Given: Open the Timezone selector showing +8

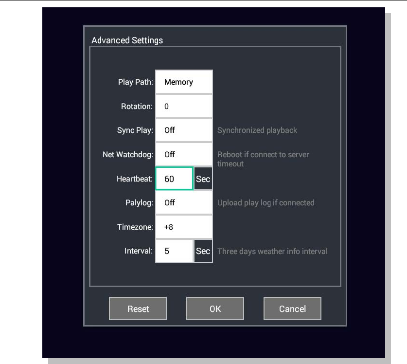Looking at the screenshot, I should [x=184, y=227].
